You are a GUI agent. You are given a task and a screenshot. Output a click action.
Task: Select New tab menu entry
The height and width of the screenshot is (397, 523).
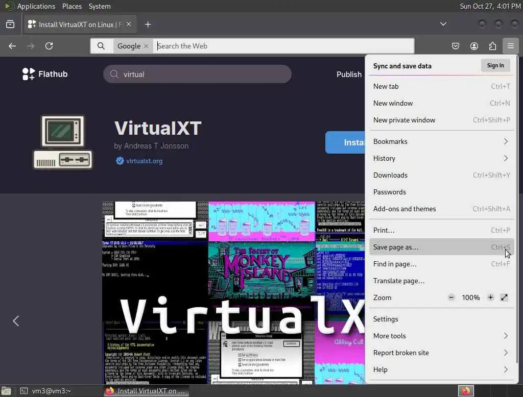(442, 86)
